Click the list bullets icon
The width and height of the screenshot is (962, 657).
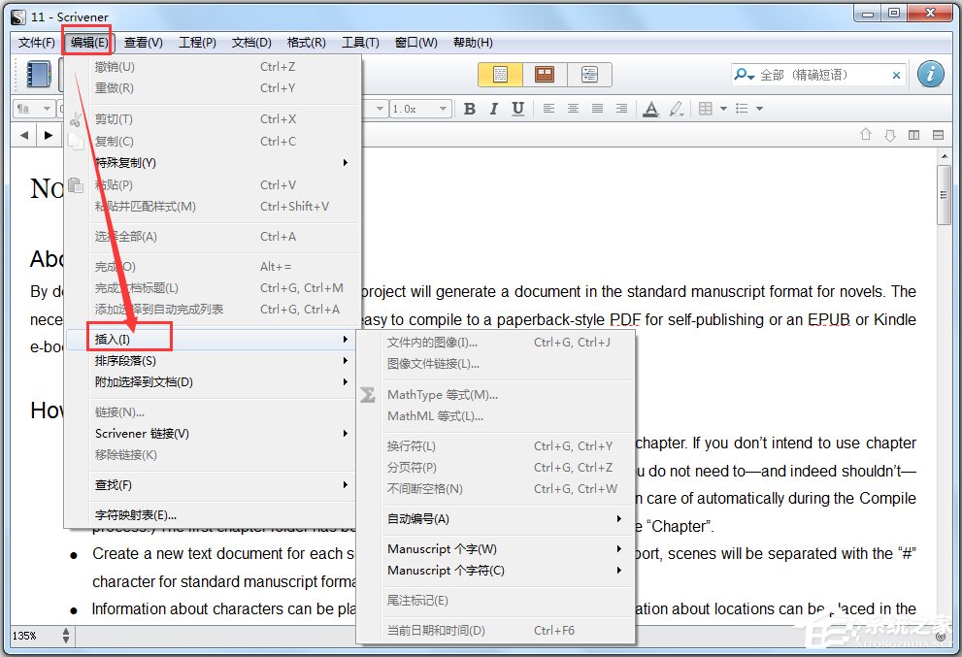point(742,109)
